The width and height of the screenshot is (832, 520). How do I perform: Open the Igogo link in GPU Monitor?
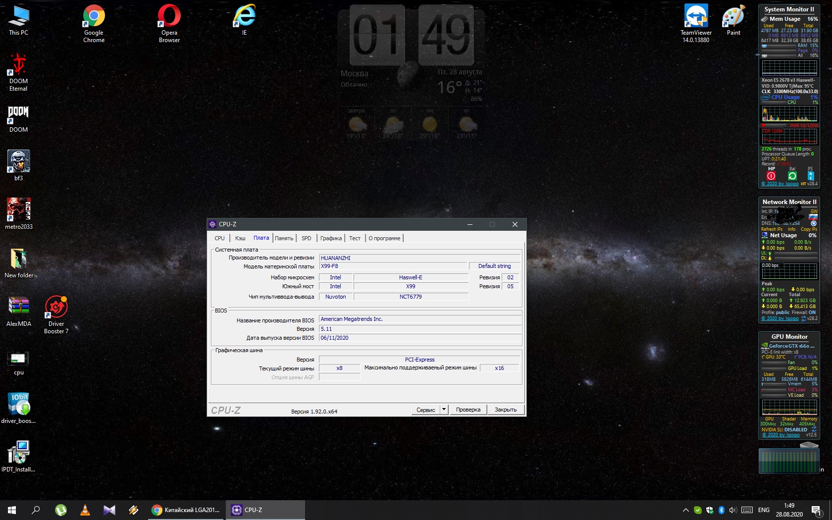[781, 435]
